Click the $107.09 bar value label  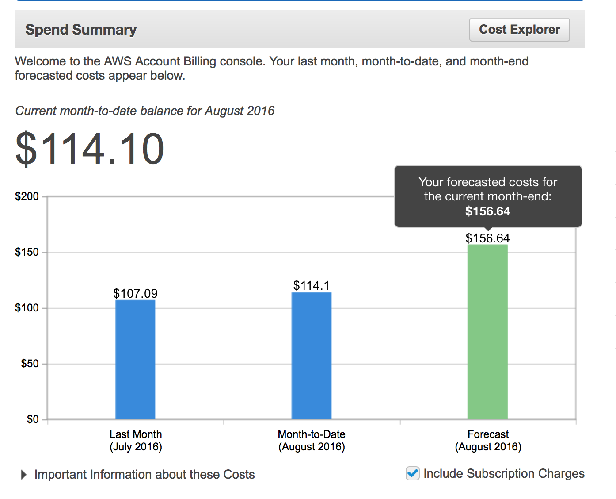click(135, 293)
